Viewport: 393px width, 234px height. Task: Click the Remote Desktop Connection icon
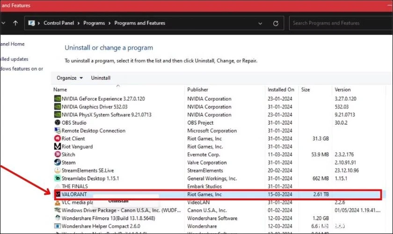coord(58,131)
